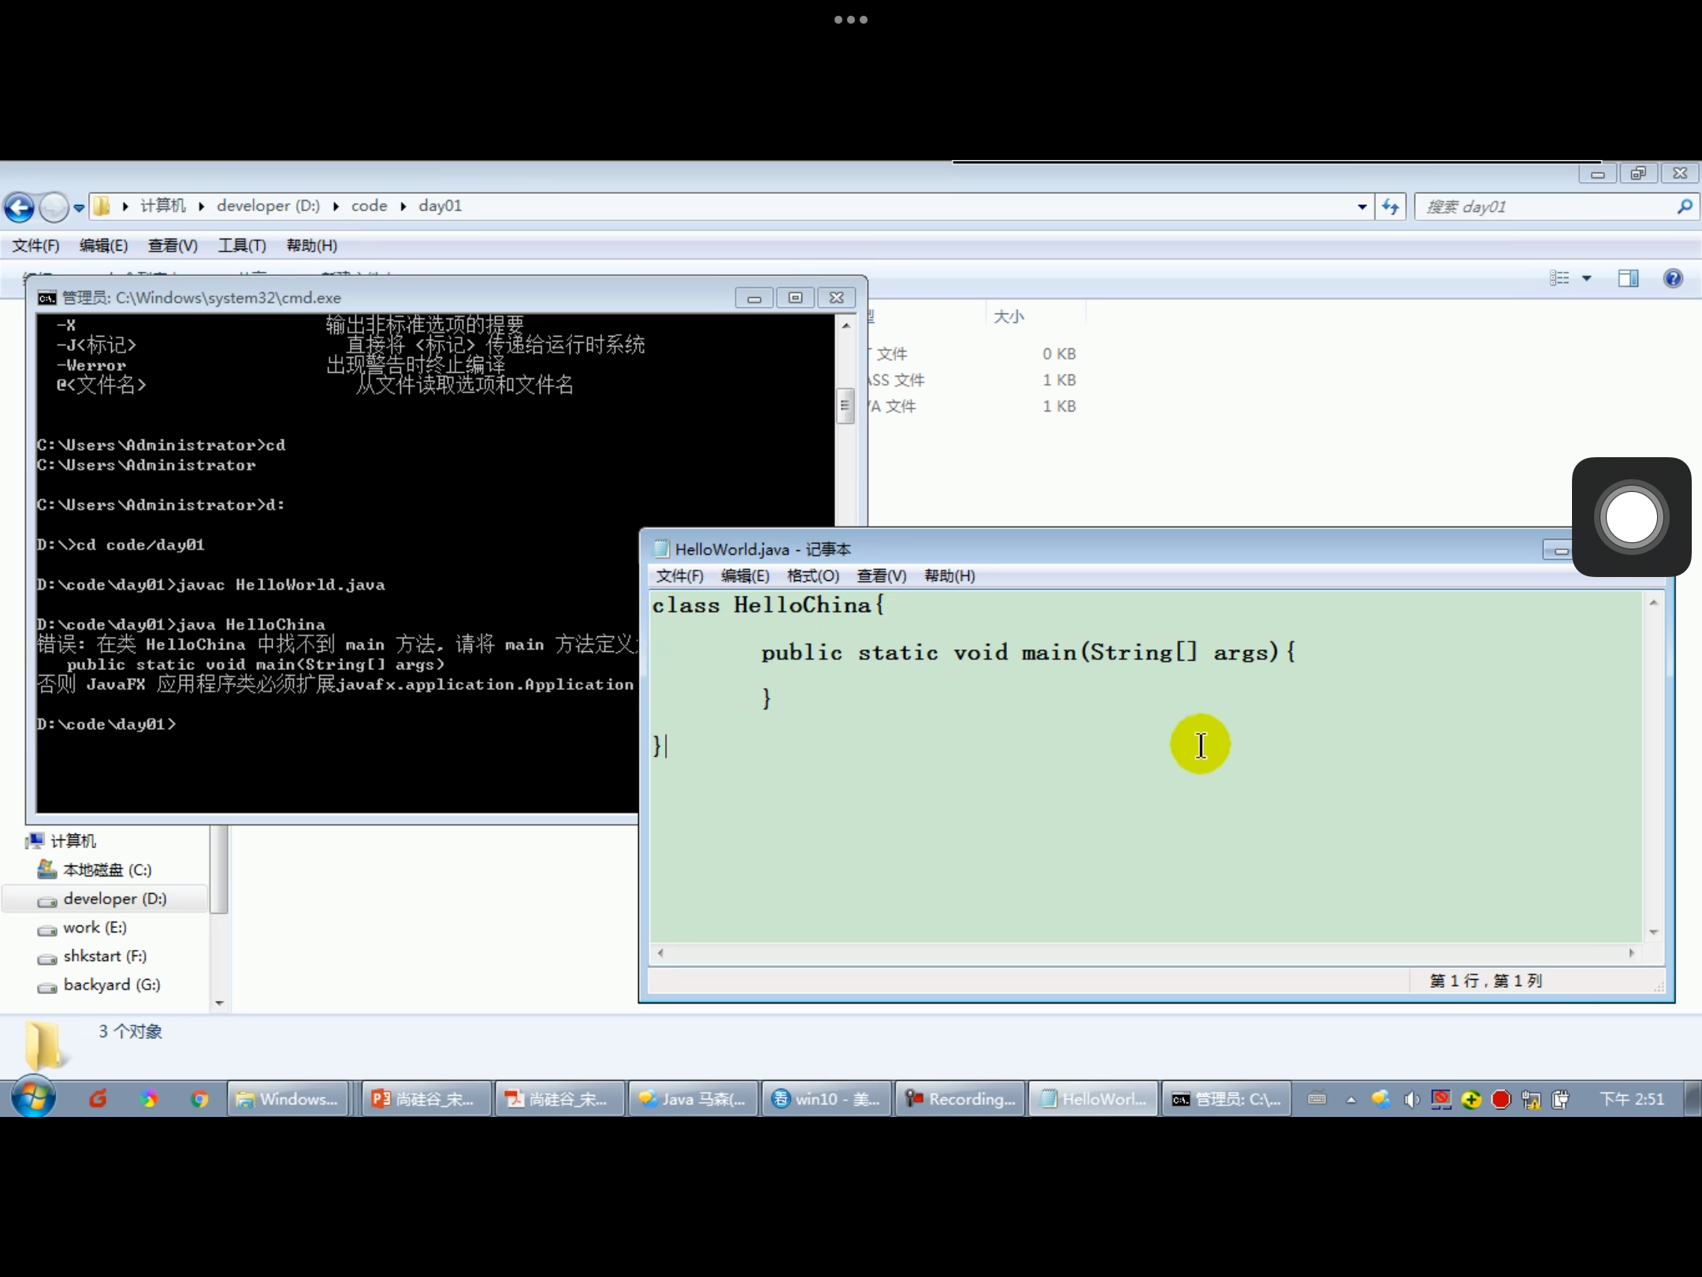Open the change view options dropdown arrow
The height and width of the screenshot is (1277, 1702).
click(1587, 278)
